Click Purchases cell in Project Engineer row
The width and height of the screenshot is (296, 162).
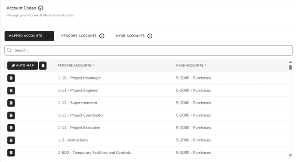[194, 90]
